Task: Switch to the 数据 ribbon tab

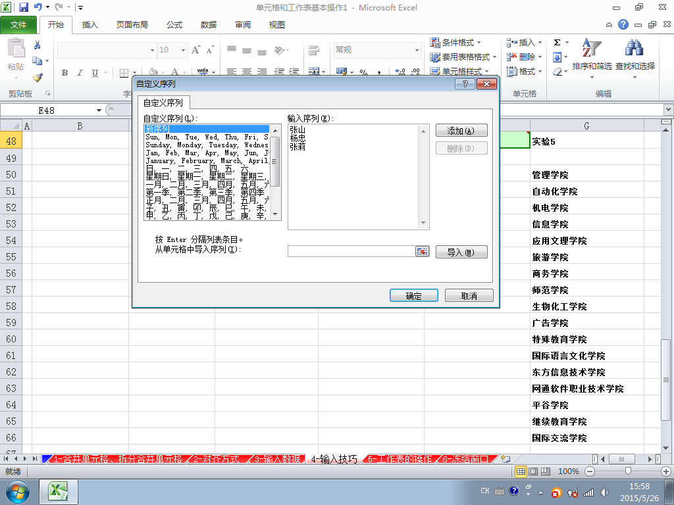Action: click(x=209, y=25)
